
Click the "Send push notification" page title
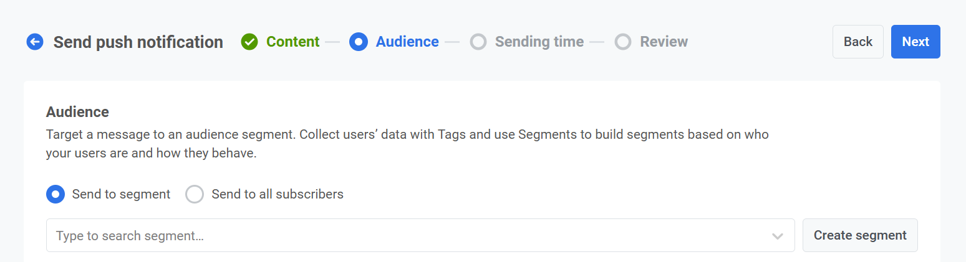click(x=138, y=42)
